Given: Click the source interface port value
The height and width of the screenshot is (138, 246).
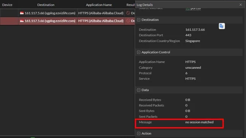Looking at the screenshot, I should [x=195, y=8].
